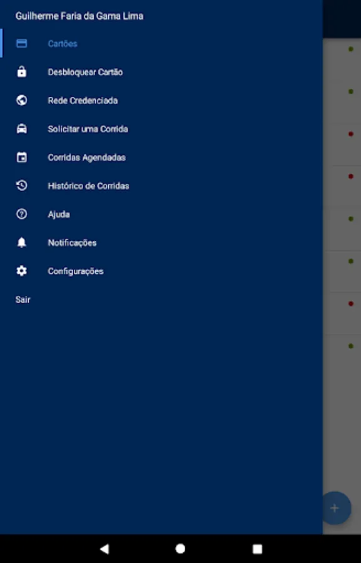Tap the Android recent apps button
The image size is (361, 563).
[x=257, y=549]
